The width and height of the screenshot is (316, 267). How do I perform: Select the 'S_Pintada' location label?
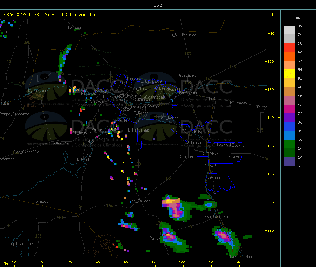94,101
